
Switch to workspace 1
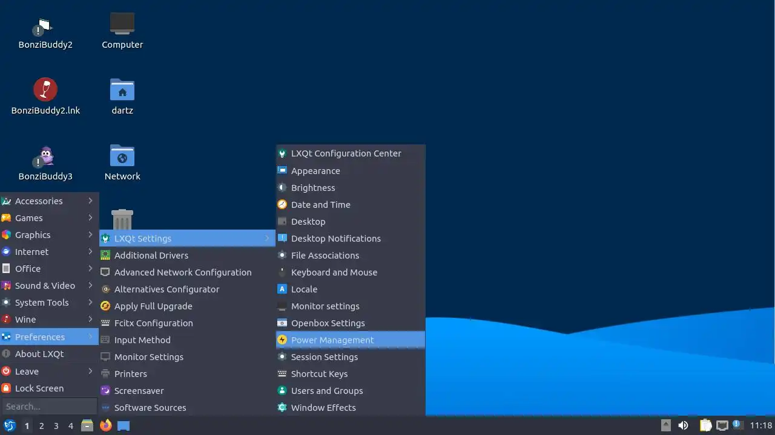pos(27,426)
